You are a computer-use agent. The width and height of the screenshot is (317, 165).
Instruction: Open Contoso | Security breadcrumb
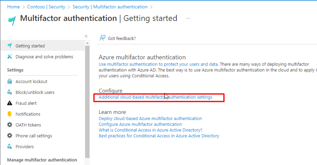(x=46, y=7)
